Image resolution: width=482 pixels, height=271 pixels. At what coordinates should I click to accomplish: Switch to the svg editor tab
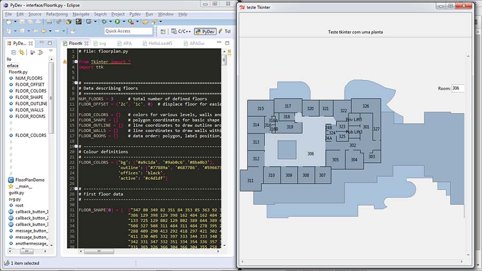[x=100, y=43]
